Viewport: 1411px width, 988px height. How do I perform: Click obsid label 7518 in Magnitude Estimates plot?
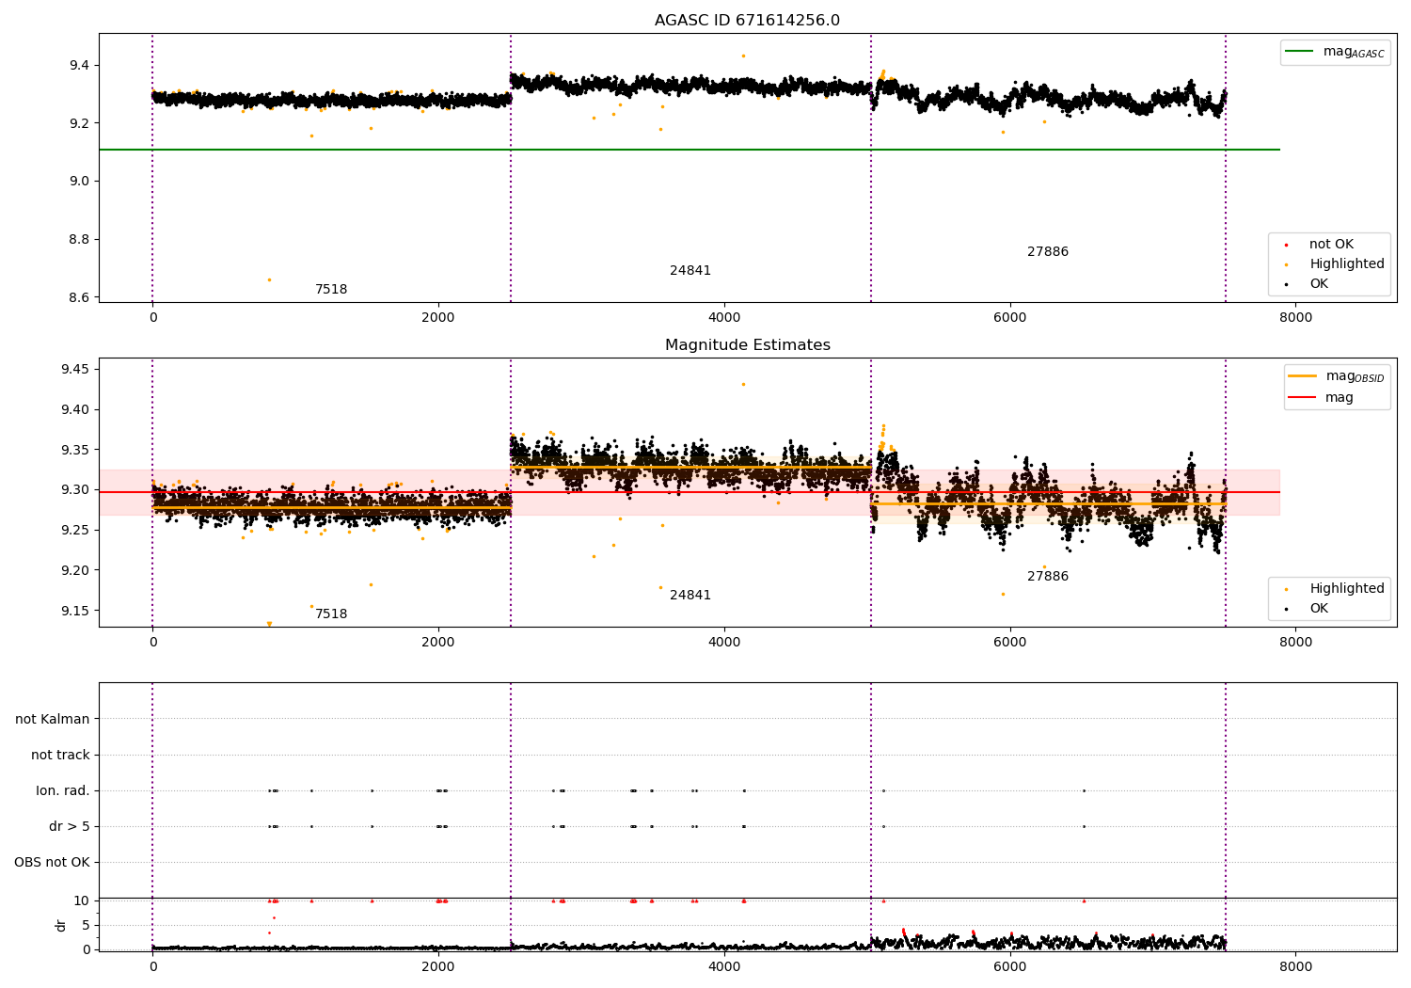point(331,614)
